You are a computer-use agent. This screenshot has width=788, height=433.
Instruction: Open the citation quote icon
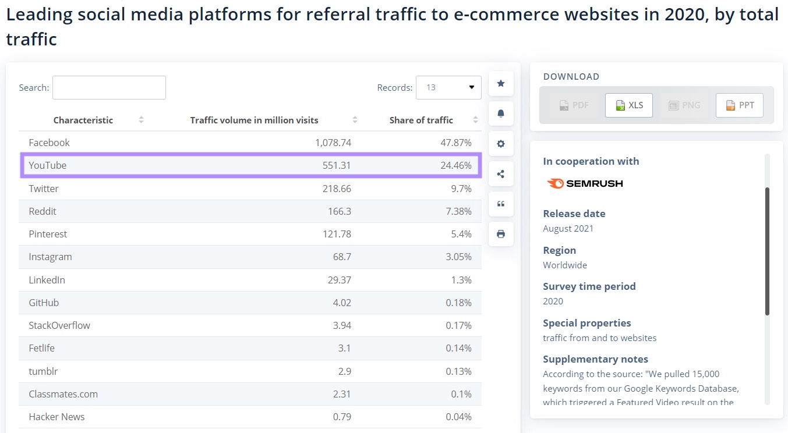(500, 204)
